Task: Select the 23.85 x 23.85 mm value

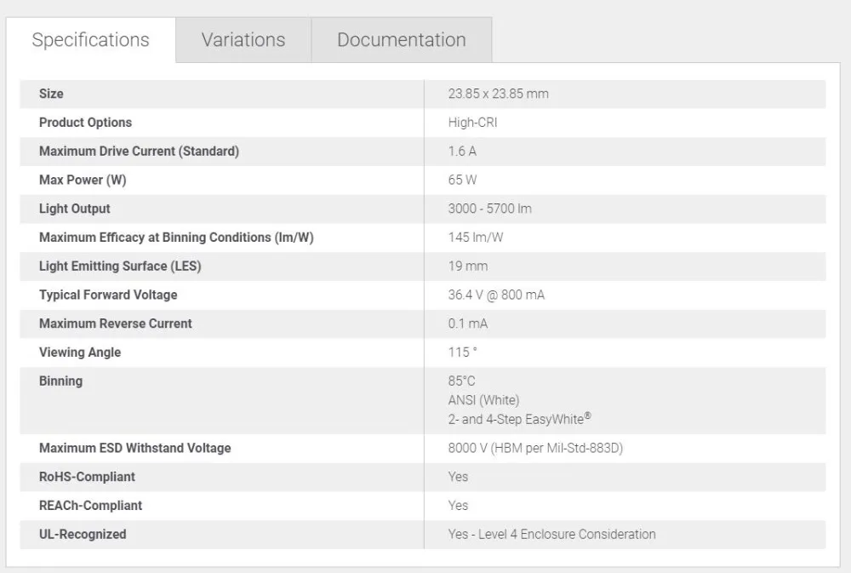Action: point(498,94)
